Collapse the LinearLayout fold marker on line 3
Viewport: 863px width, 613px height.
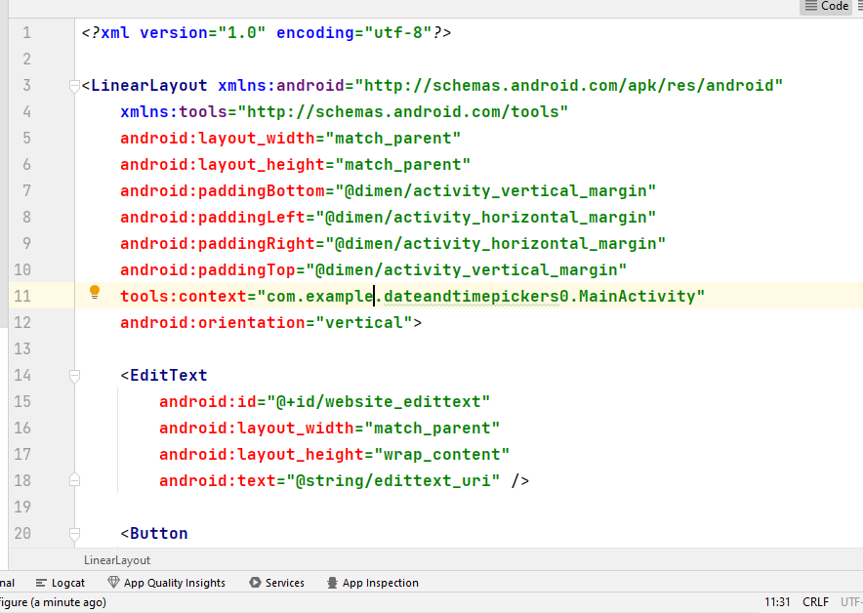(x=74, y=87)
